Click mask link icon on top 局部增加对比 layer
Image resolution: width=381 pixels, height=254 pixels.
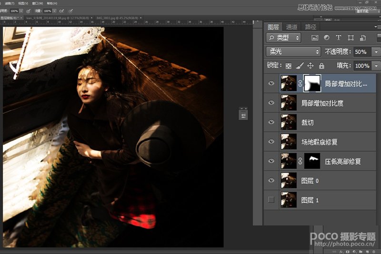point(300,83)
